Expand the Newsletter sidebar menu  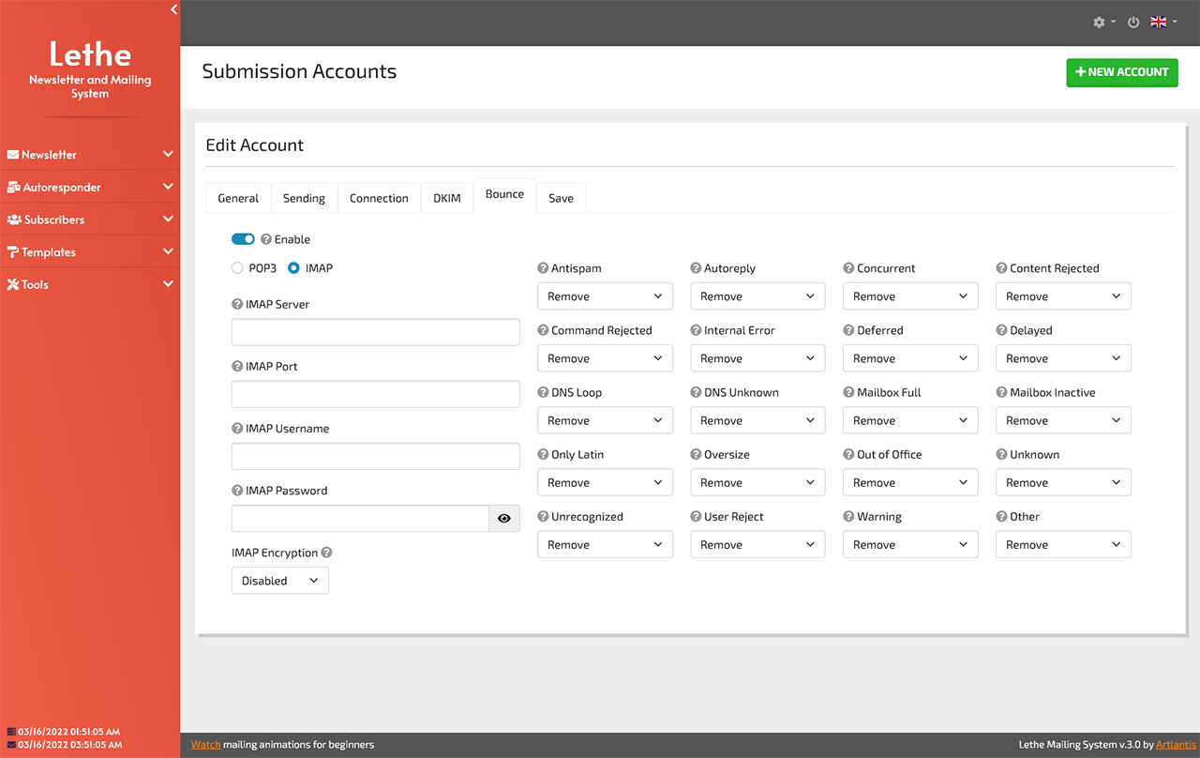tap(90, 154)
